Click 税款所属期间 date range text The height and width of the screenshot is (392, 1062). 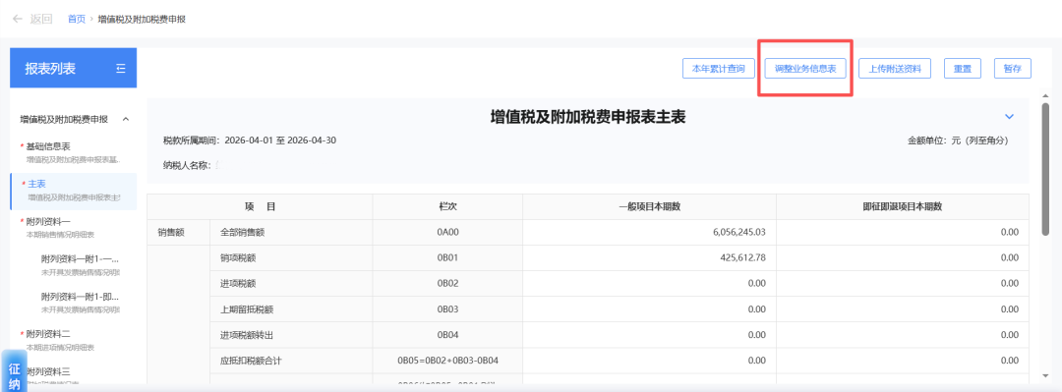[x=250, y=140]
